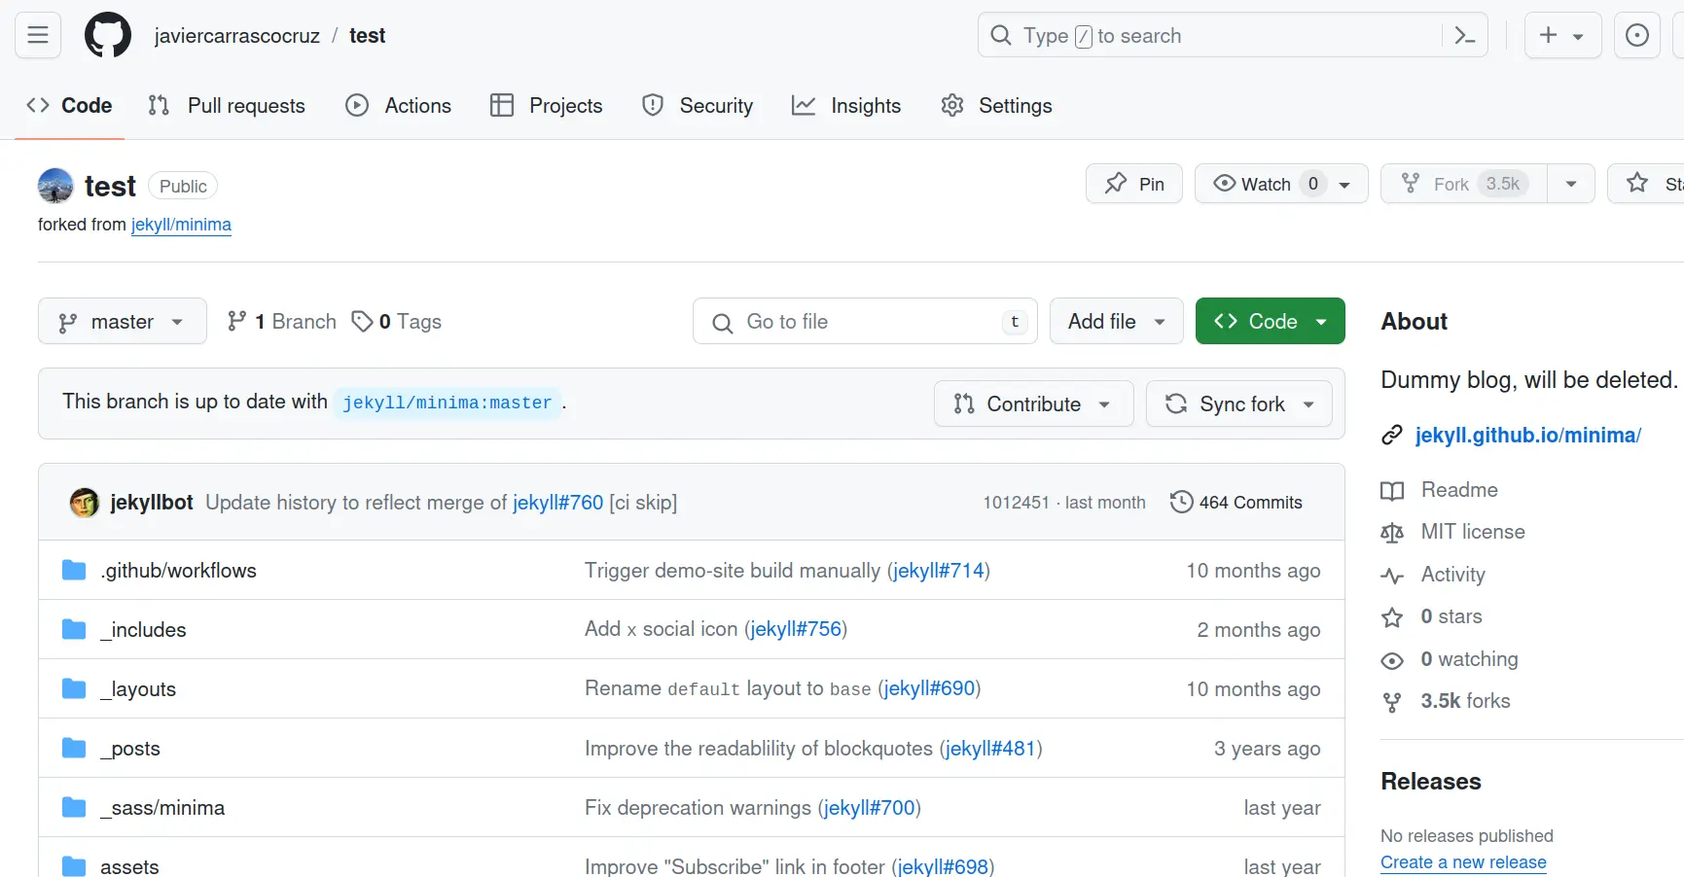Image resolution: width=1684 pixels, height=877 pixels.
Task: Click jekyllbot avatar in latest commit
Action: click(x=85, y=503)
